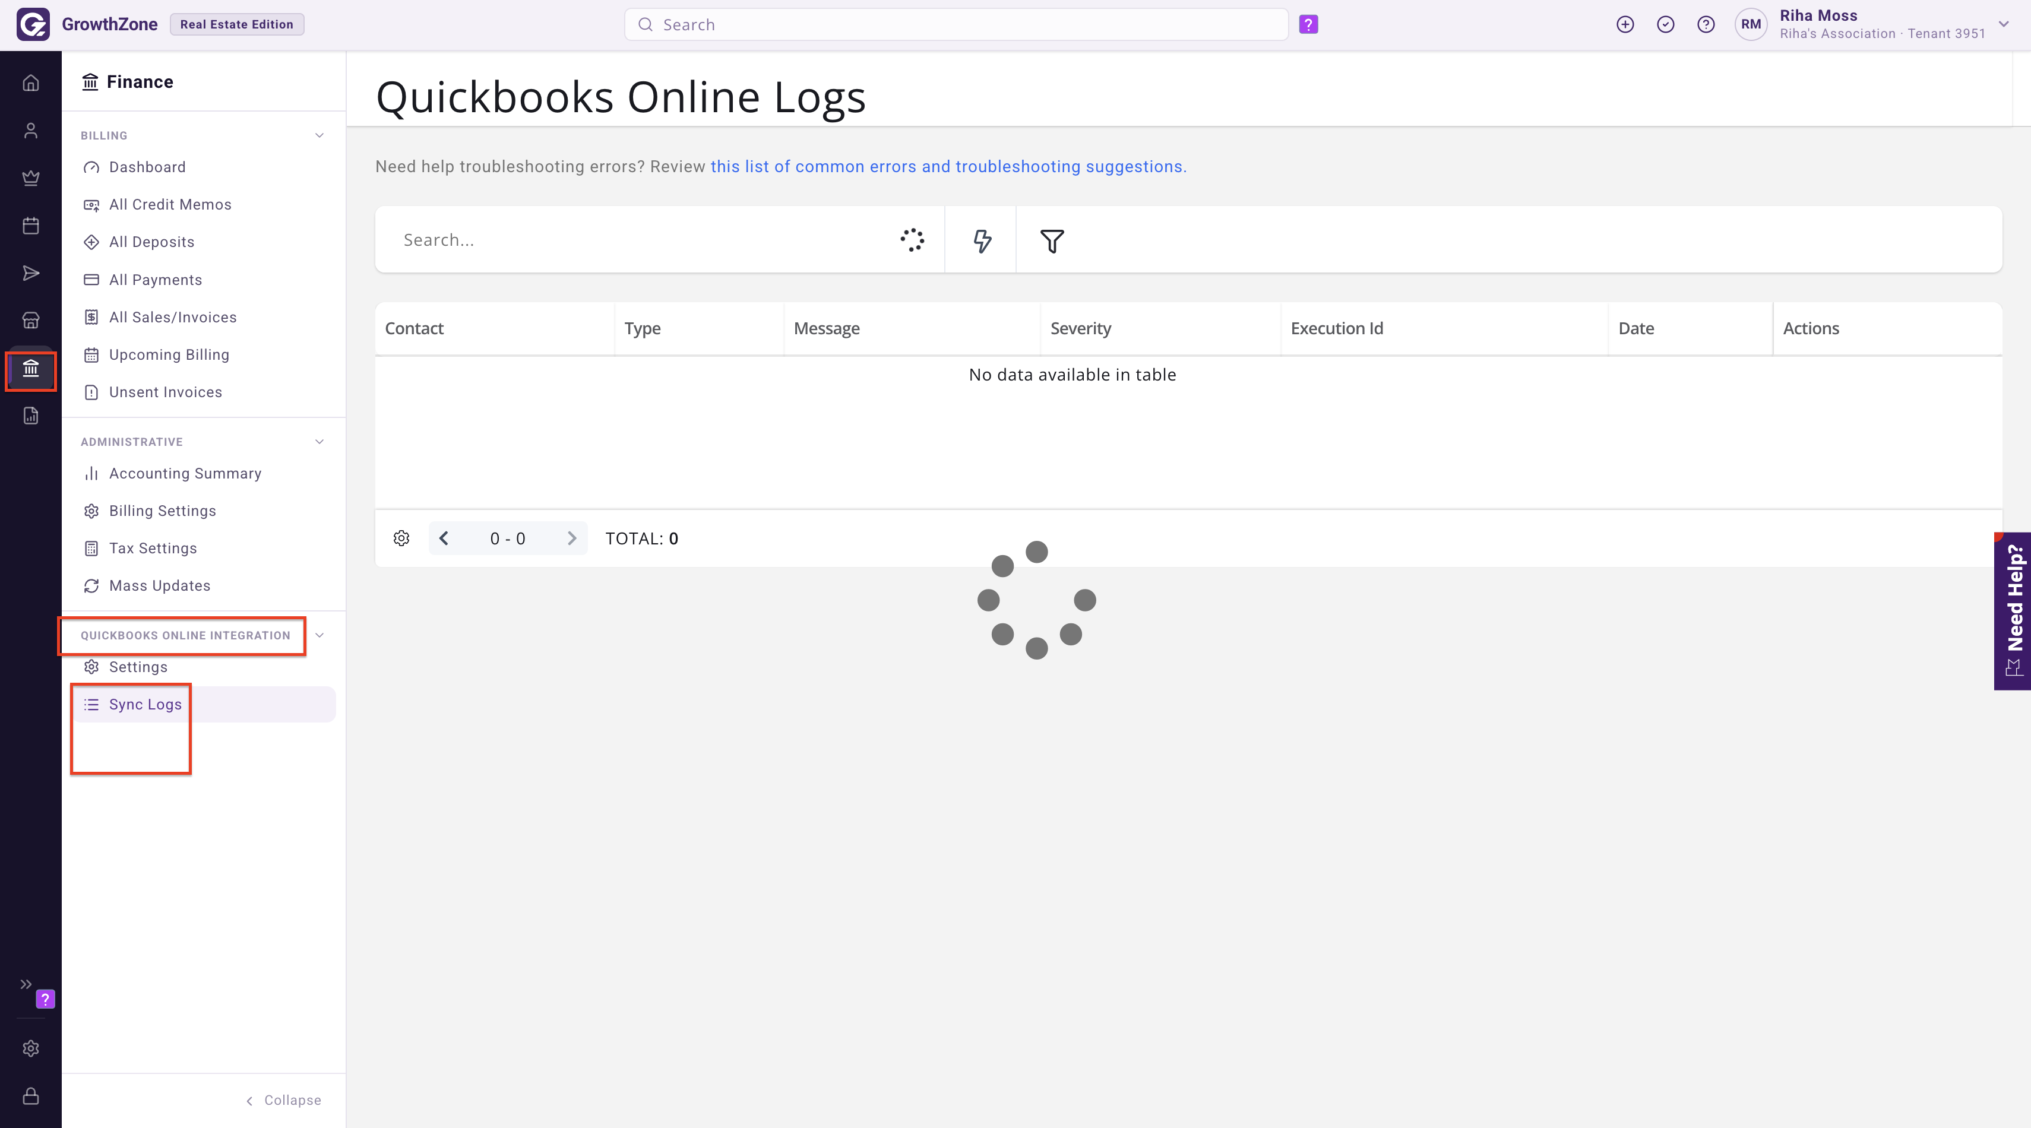Open the Finance bank icon in left rail
This screenshot has height=1128, width=2031.
pos(31,368)
